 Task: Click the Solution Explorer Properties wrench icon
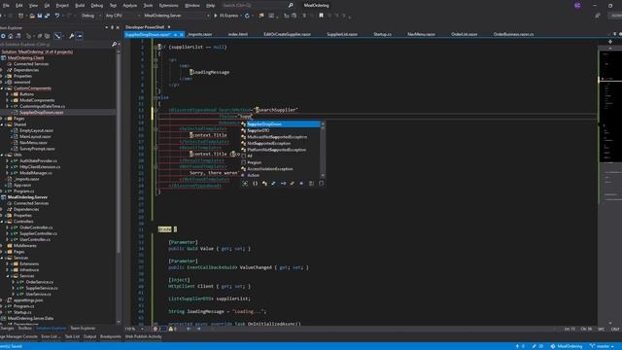(x=71, y=36)
